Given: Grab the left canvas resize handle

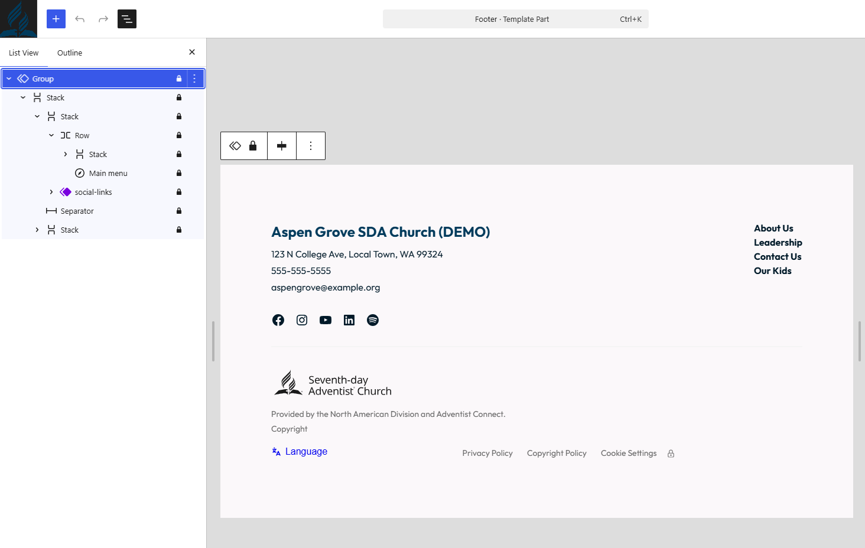Looking at the screenshot, I should tap(213, 341).
